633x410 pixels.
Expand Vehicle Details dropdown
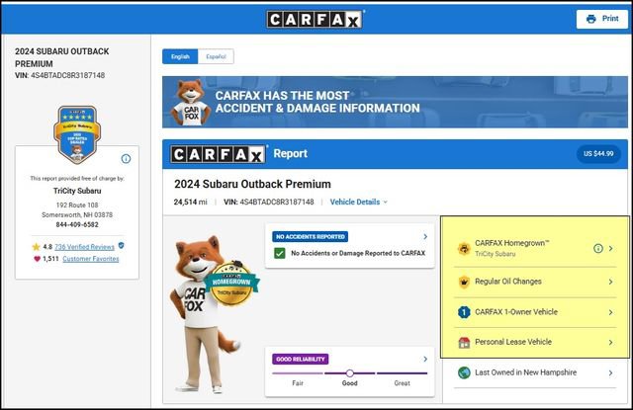coord(358,202)
